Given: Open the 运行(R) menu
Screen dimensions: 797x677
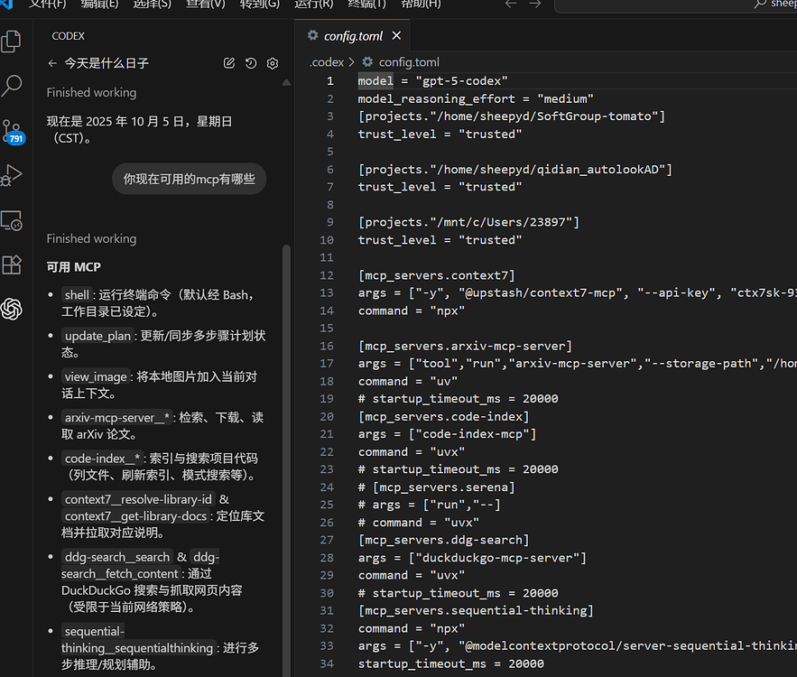Looking at the screenshot, I should pos(313,5).
